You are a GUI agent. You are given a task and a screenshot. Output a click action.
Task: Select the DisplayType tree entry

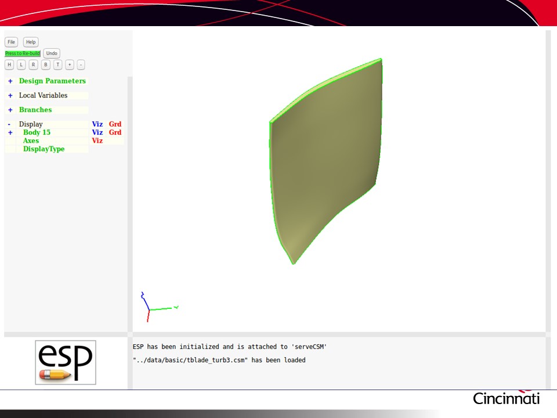tap(44, 149)
